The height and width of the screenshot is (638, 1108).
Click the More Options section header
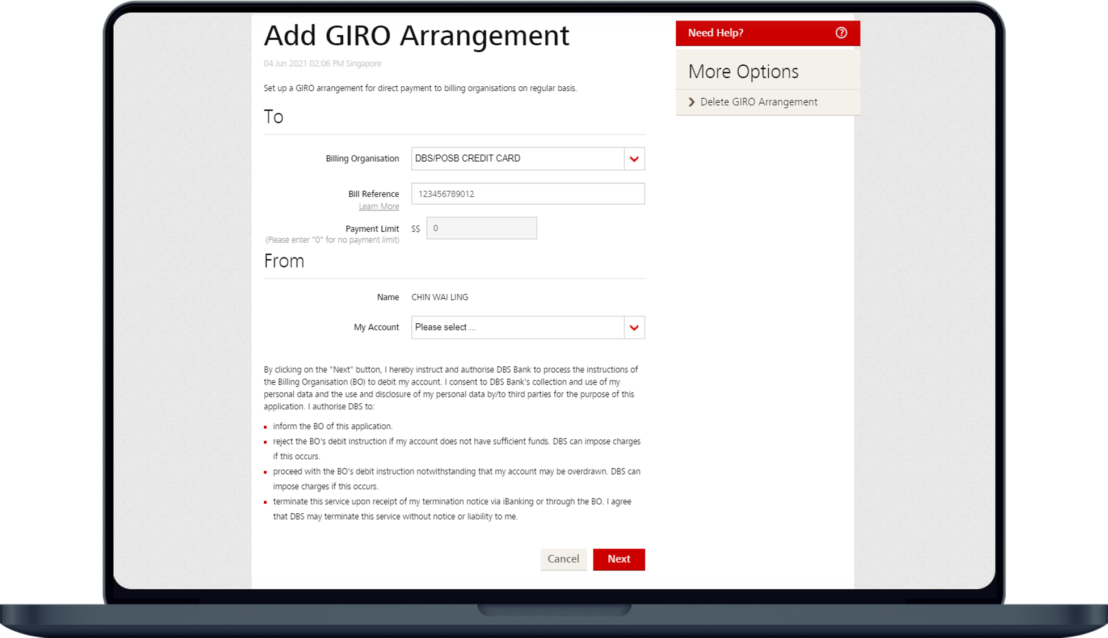[x=743, y=71]
